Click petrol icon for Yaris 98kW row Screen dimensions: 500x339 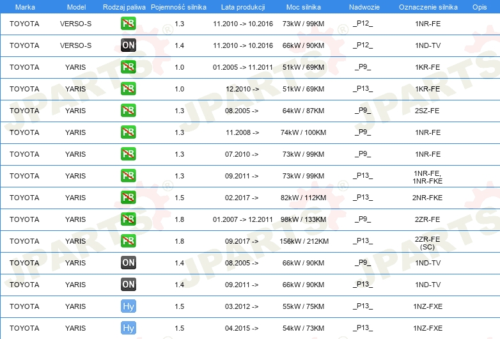[128, 219]
